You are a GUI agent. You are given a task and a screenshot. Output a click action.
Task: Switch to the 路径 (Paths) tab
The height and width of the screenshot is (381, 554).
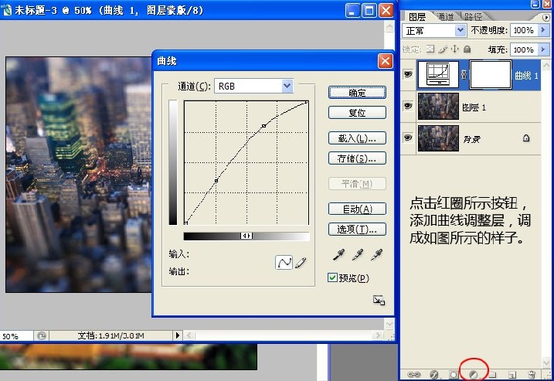pos(472,15)
